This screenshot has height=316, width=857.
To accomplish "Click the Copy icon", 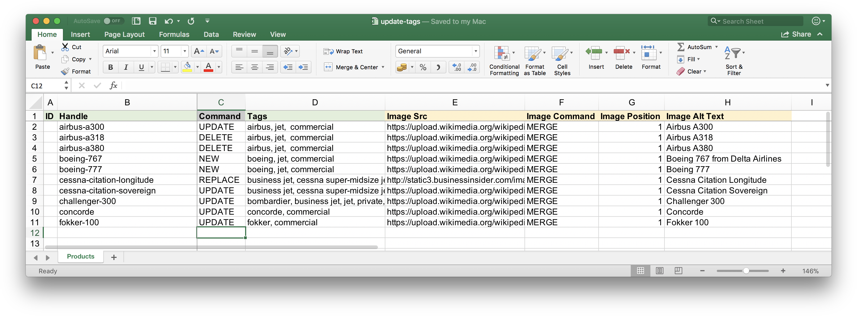I will [65, 59].
